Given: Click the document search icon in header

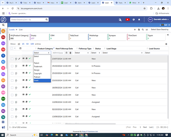Looking at the screenshot, I should pos(120,20).
